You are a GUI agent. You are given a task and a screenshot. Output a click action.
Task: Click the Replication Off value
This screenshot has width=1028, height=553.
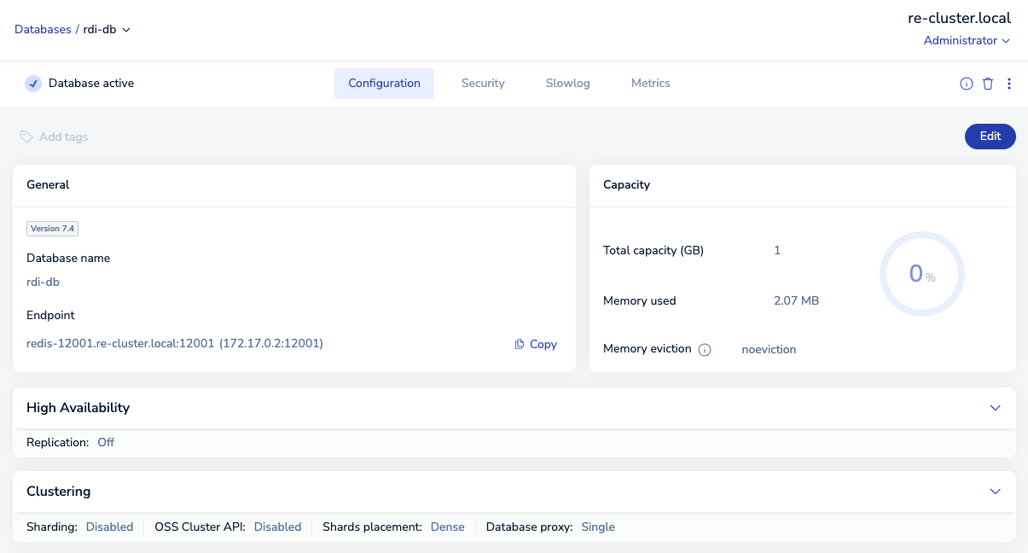pyautogui.click(x=106, y=443)
